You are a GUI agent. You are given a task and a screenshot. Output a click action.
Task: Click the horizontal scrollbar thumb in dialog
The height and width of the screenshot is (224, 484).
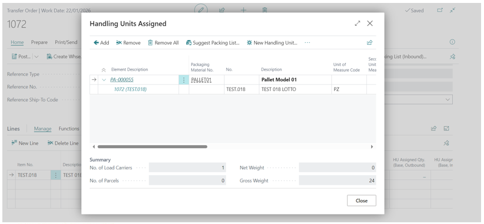[x=152, y=147]
